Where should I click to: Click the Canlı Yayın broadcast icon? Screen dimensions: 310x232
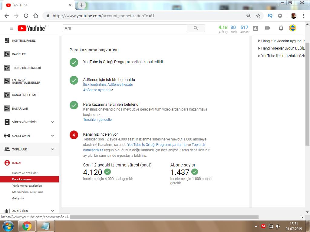click(7, 136)
